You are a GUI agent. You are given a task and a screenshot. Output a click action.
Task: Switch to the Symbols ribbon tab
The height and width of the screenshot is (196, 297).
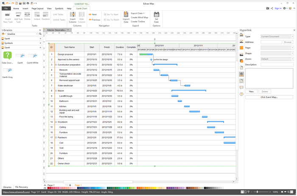tap(59, 9)
